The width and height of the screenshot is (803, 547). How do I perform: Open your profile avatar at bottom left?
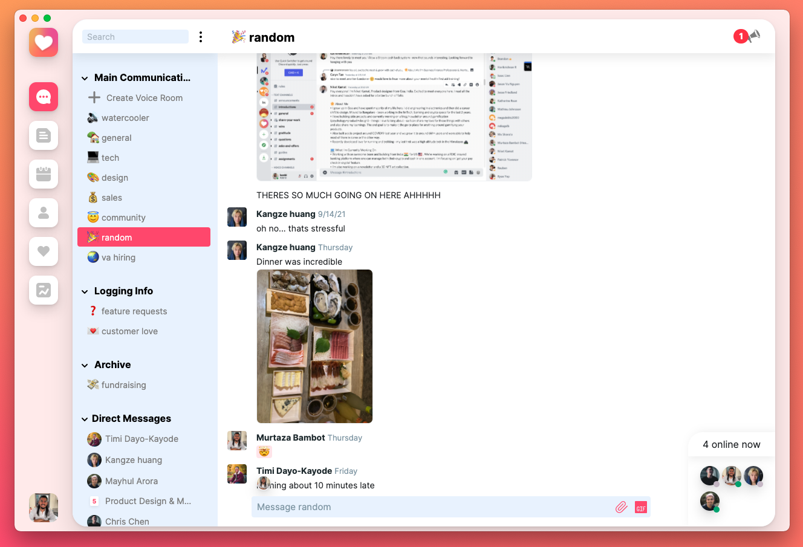[44, 508]
